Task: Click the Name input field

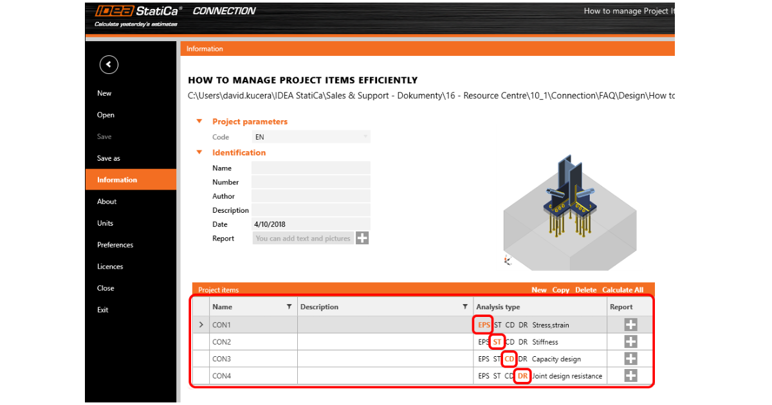Action: click(311, 168)
